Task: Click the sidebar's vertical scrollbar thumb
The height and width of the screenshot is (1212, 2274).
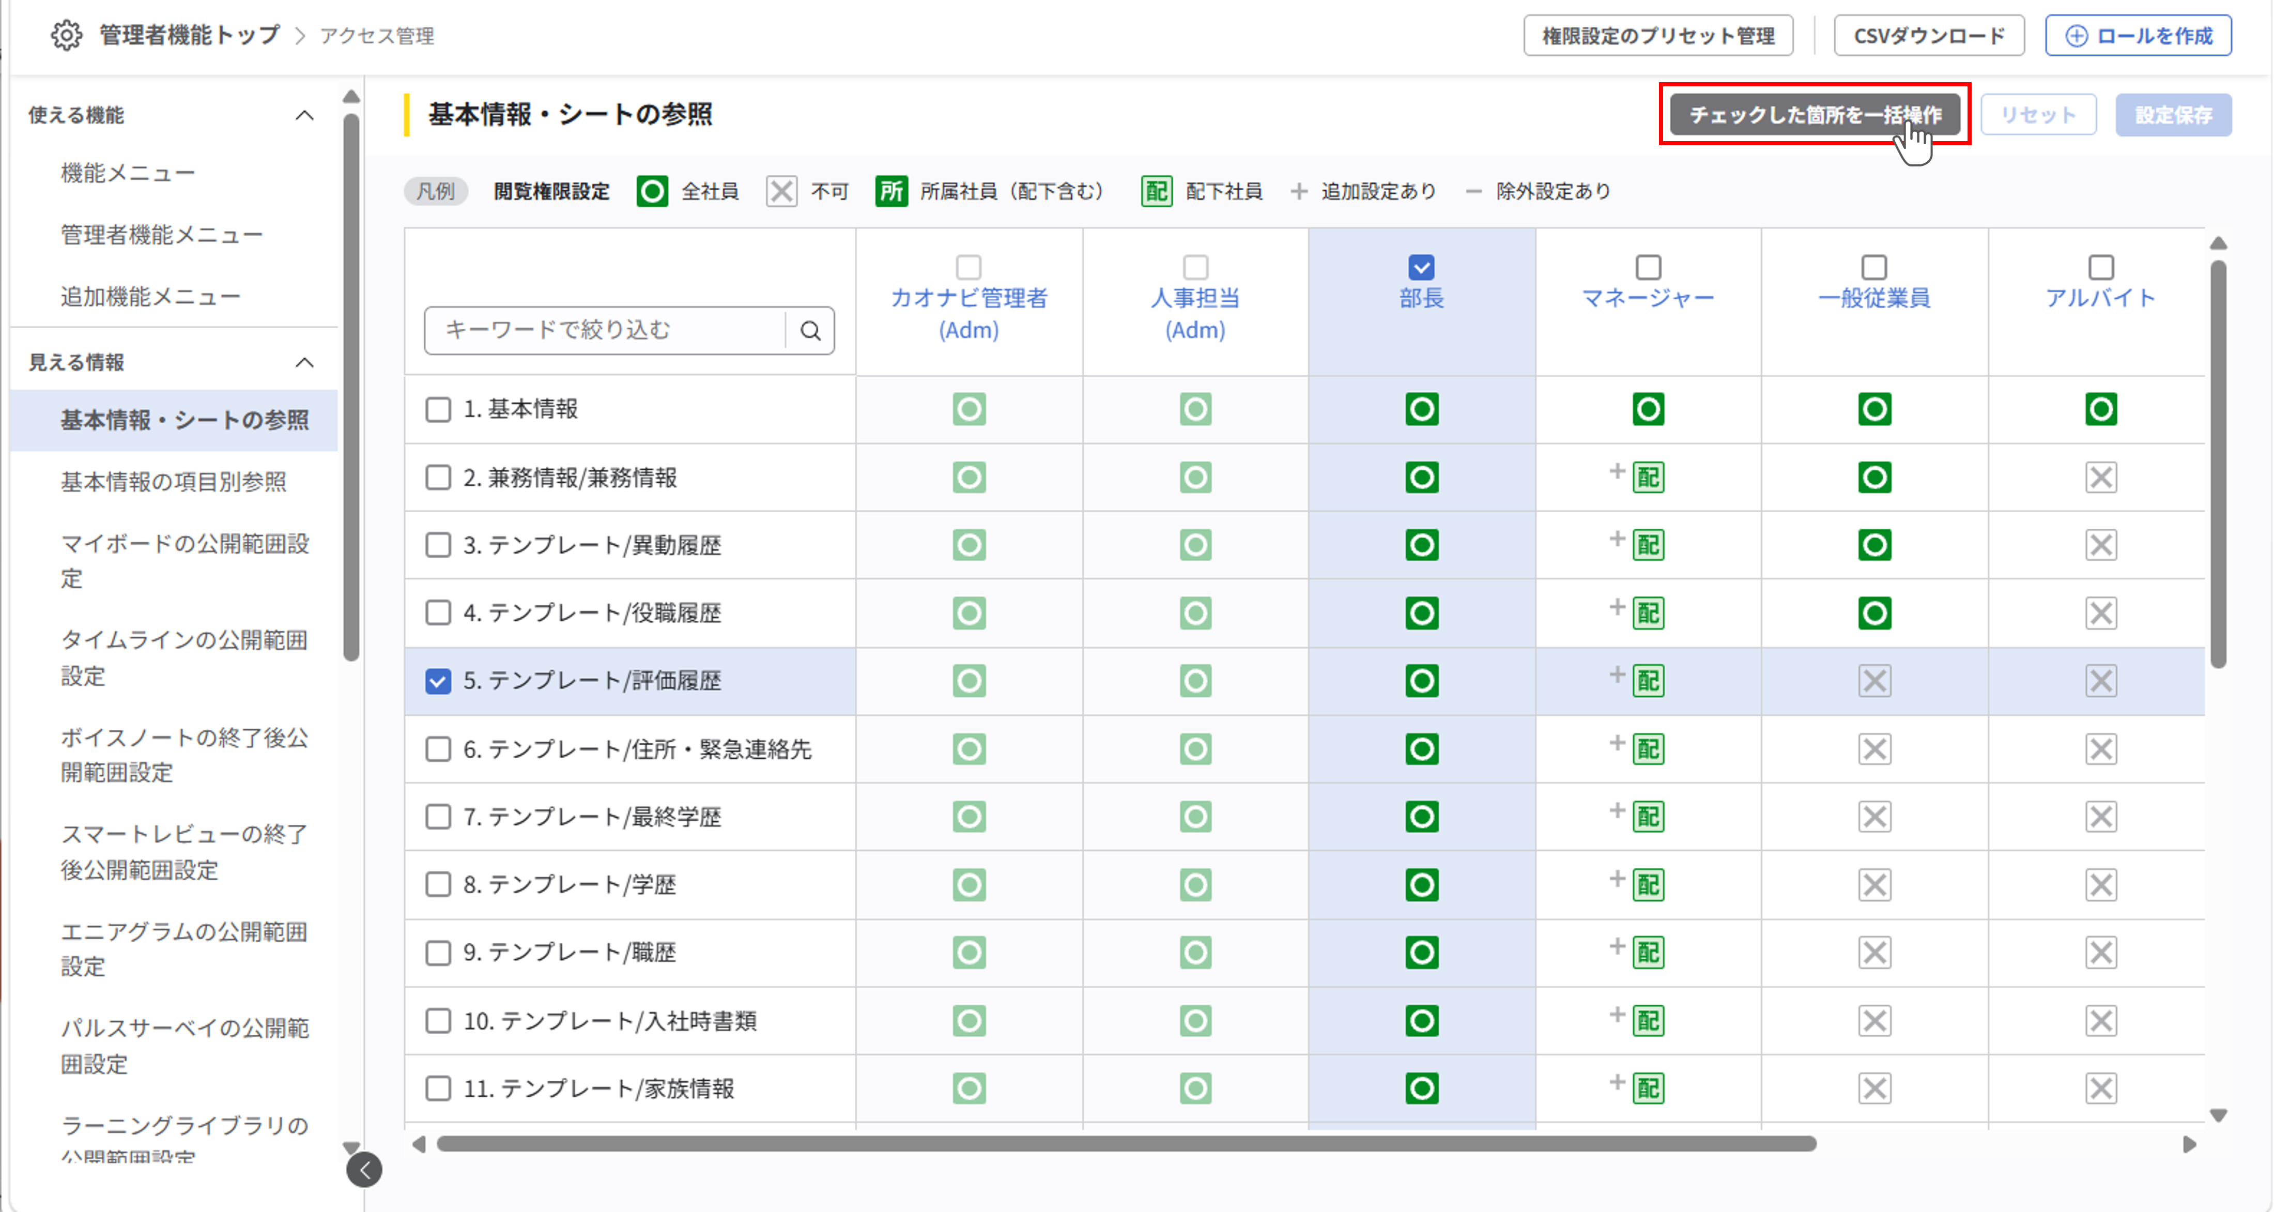Action: [x=351, y=387]
